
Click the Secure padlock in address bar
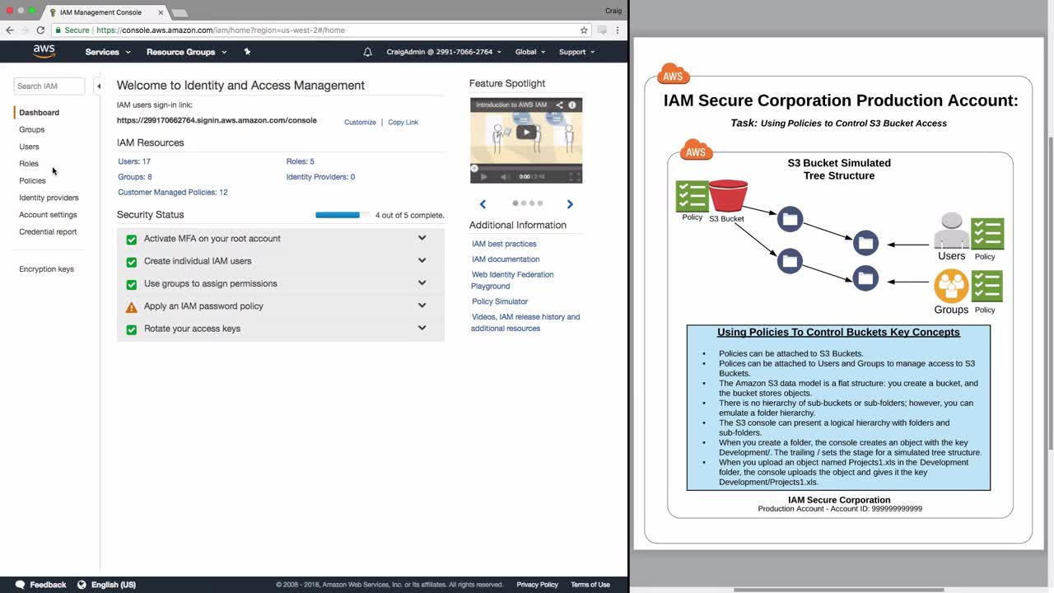[x=58, y=30]
